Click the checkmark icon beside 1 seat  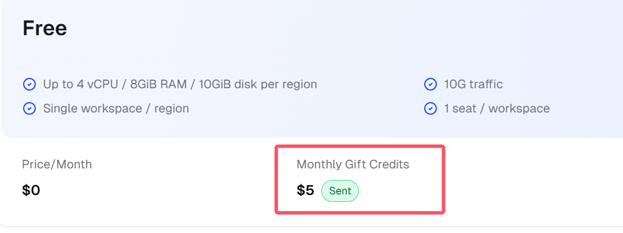tap(431, 108)
